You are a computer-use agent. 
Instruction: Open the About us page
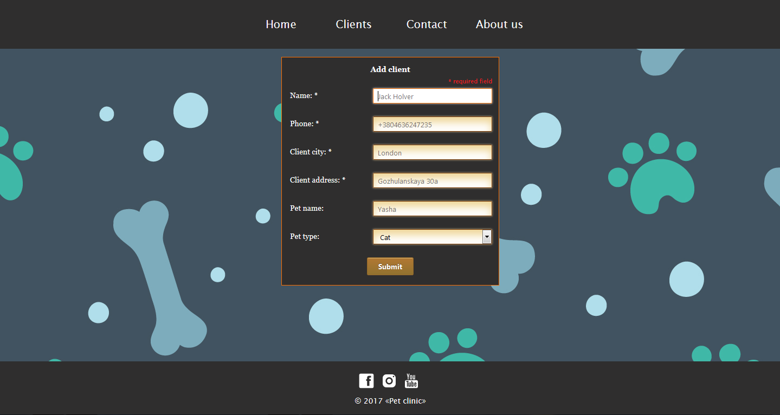coord(499,24)
